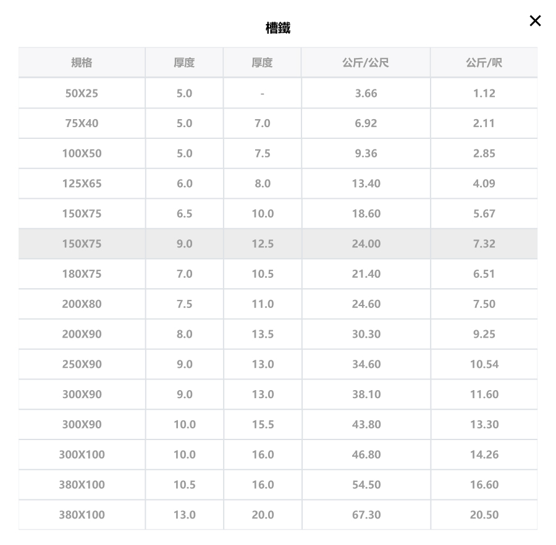556x545 pixels.
Task: Close the 槽鐵 table popup
Action: coord(535,21)
